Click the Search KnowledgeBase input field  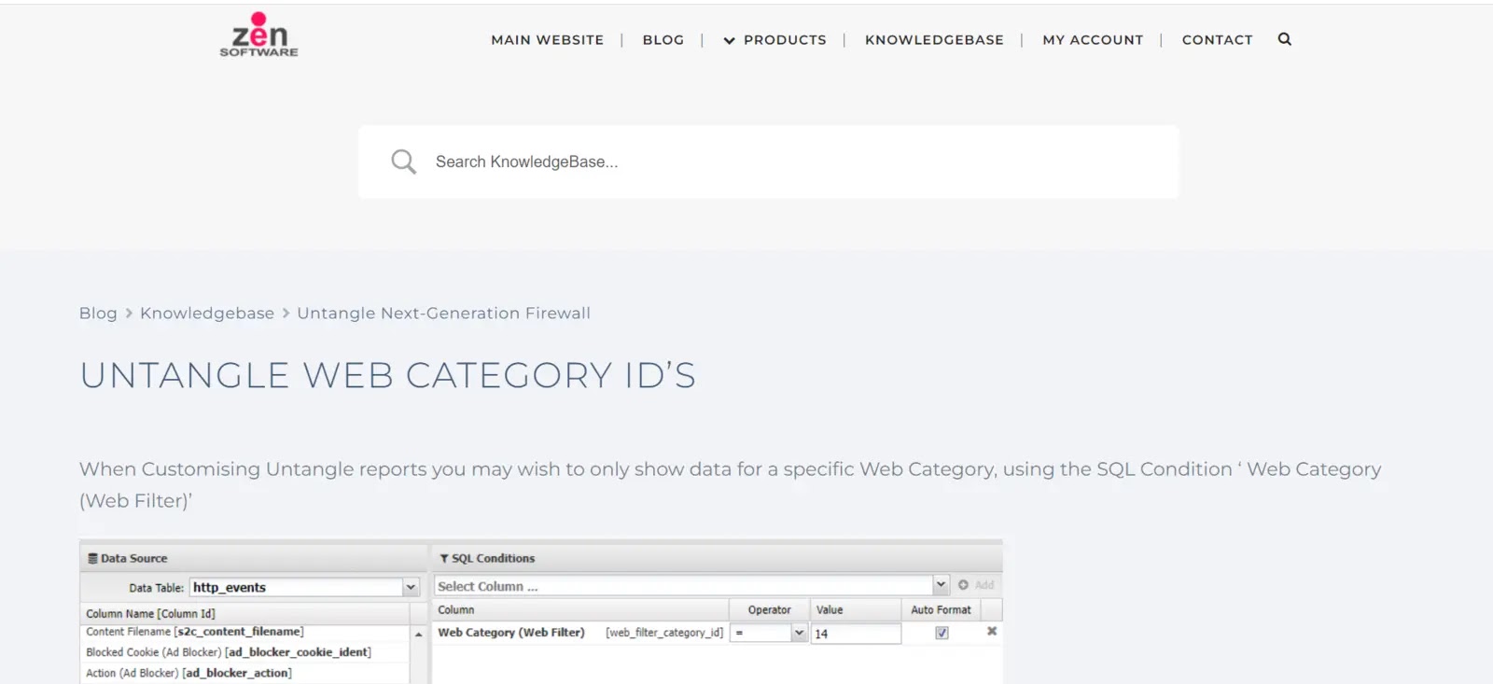768,161
